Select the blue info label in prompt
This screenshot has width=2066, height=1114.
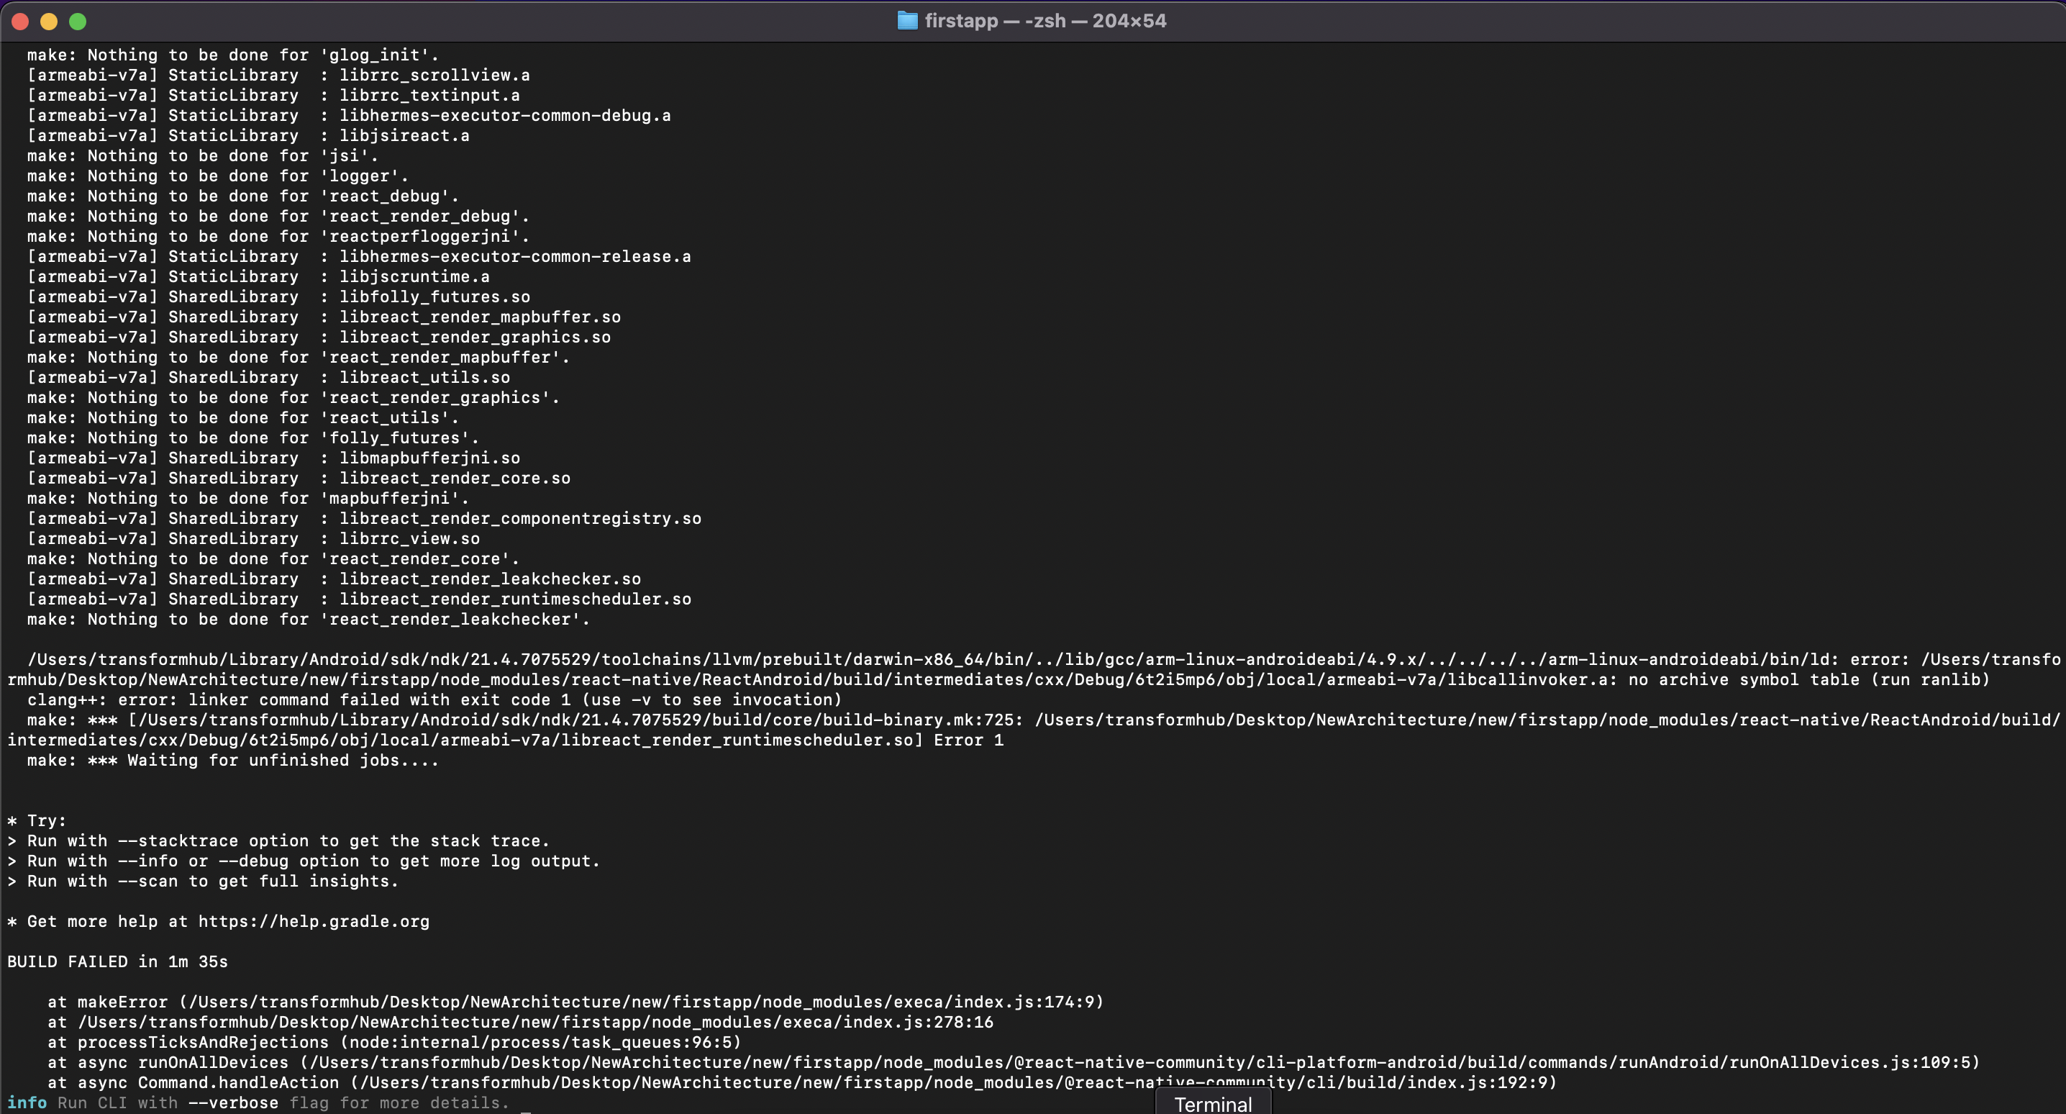click(26, 1102)
